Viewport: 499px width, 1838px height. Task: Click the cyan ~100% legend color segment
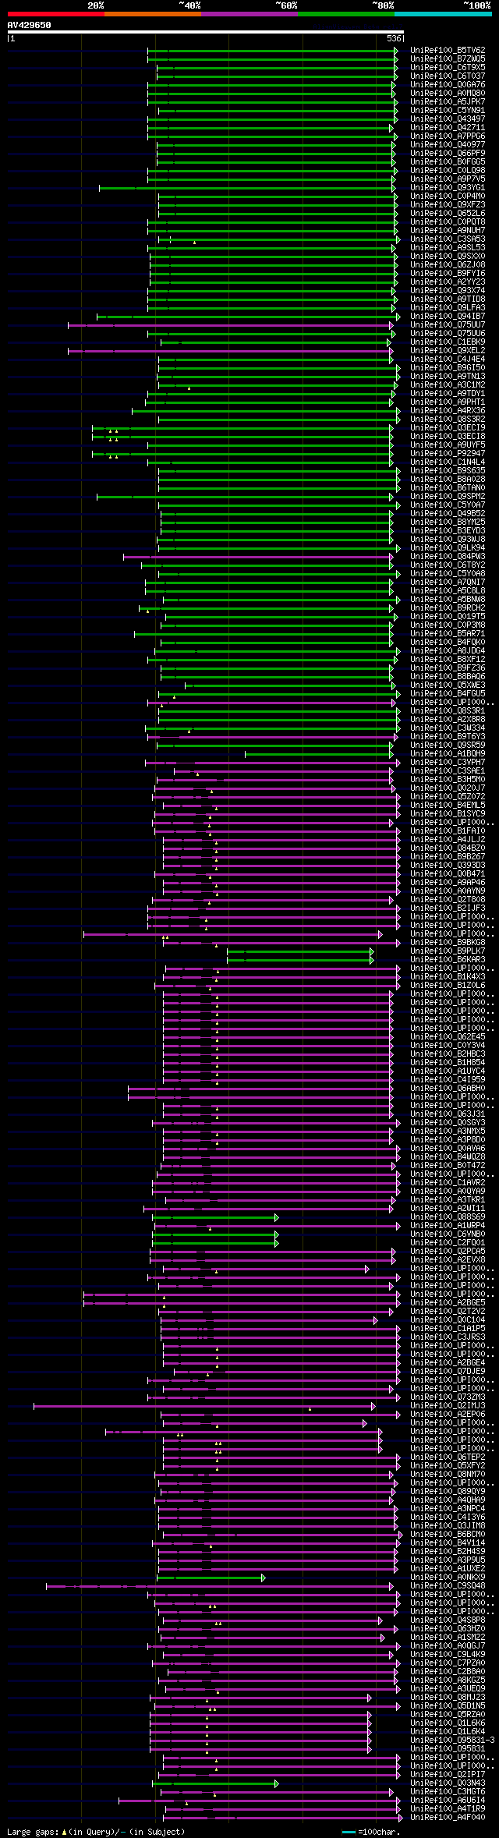443,14
